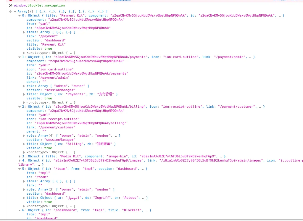The image size is (303, 221).
Task: Click section: "dashboard" under /team object
Action: [46, 193]
